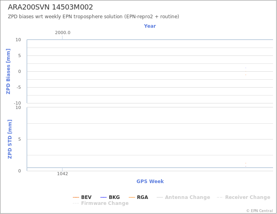Enable the Receiver Change legend item

coord(243,197)
